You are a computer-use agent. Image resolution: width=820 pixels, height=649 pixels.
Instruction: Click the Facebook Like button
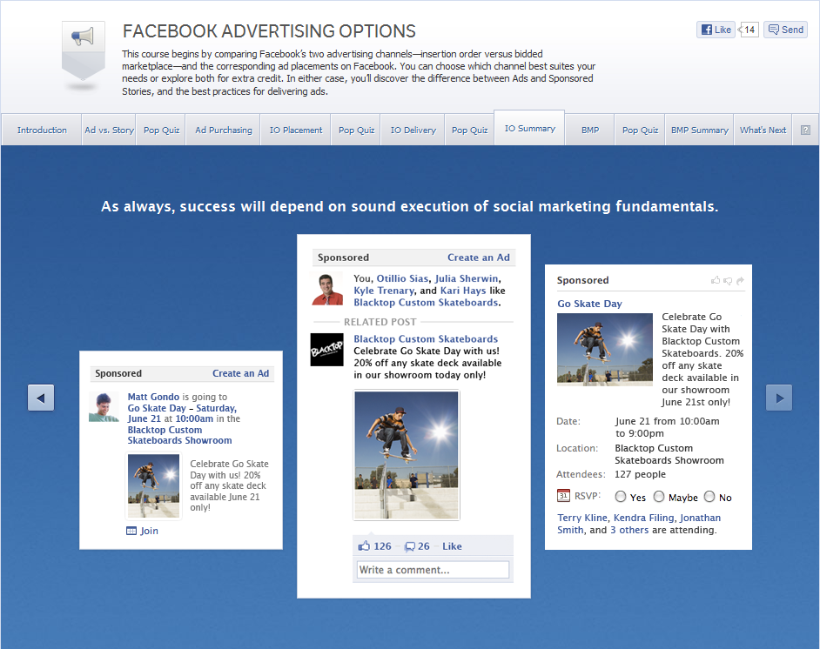[x=716, y=30]
